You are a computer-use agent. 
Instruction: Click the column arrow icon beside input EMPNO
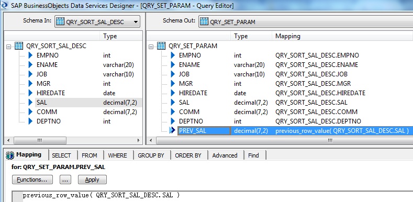click(30, 55)
